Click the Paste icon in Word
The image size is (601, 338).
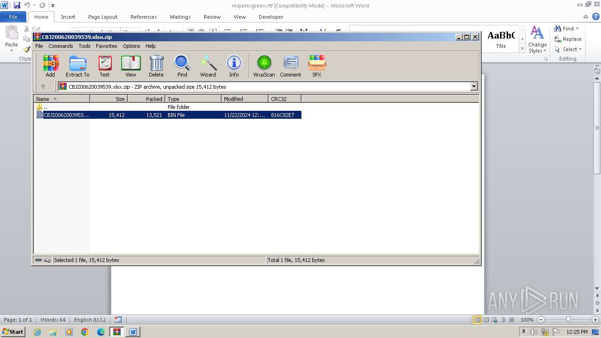pyautogui.click(x=11, y=34)
